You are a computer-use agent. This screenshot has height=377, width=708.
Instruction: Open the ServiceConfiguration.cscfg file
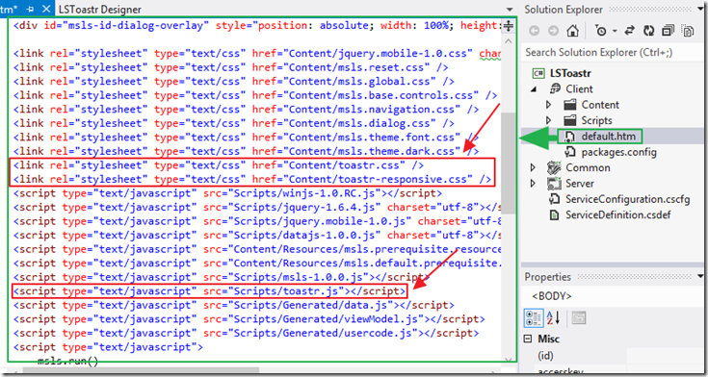pos(627,199)
